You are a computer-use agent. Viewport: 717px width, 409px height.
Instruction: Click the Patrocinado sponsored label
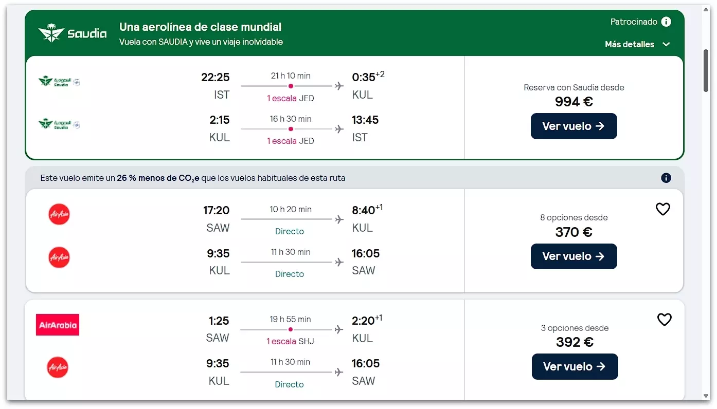tap(634, 22)
